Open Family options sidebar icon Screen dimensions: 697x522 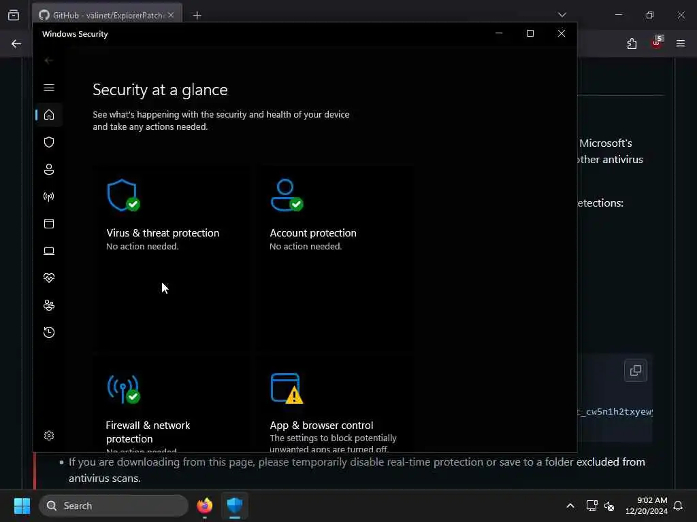49,305
